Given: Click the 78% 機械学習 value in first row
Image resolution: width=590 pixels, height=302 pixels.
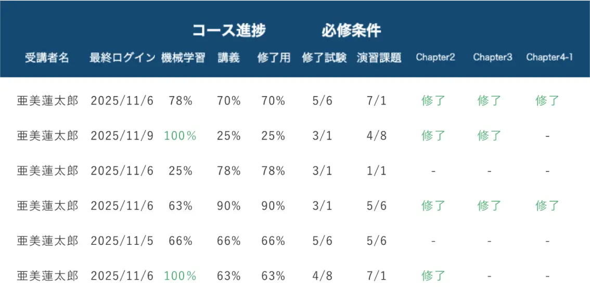Looking at the screenshot, I should tap(181, 101).
